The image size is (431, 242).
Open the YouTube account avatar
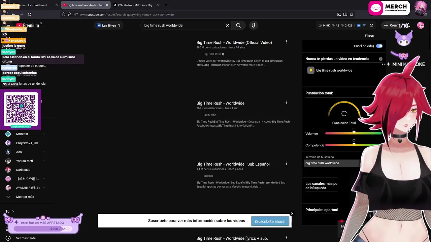(421, 26)
